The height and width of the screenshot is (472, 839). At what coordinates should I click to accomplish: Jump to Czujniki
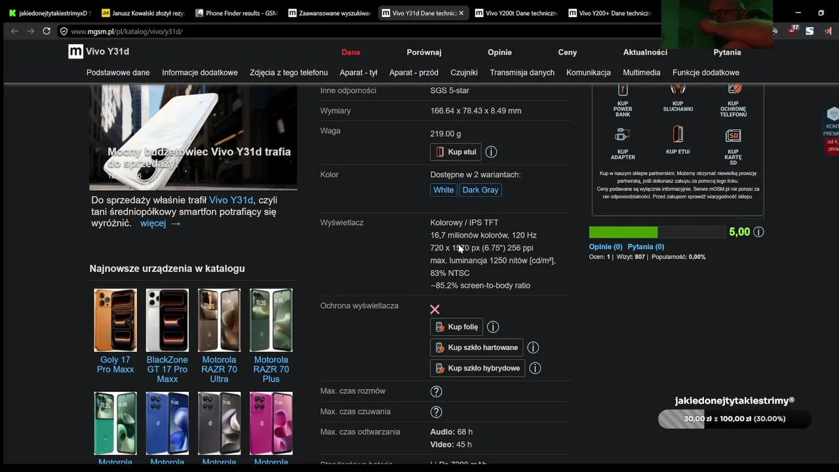point(464,73)
